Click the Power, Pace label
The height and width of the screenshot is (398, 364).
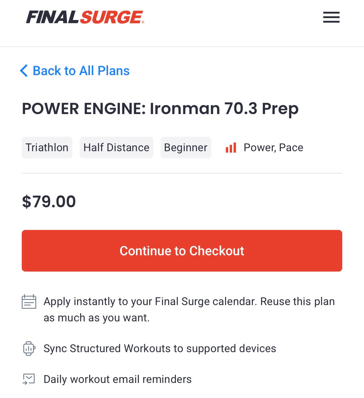tap(273, 148)
